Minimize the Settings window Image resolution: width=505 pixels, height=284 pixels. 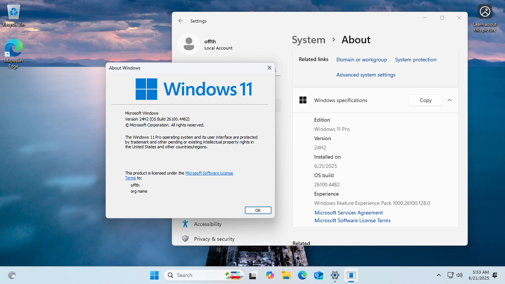425,18
